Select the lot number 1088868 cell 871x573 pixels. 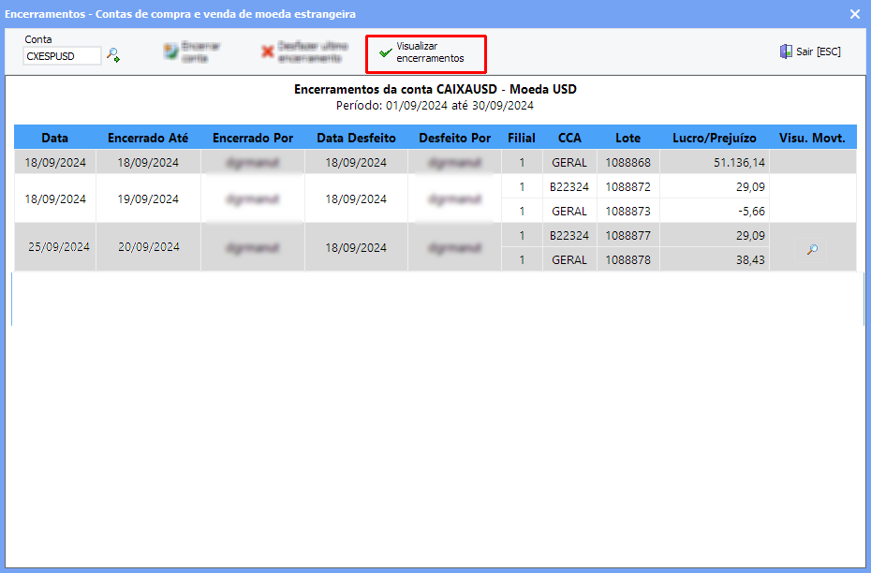click(627, 163)
